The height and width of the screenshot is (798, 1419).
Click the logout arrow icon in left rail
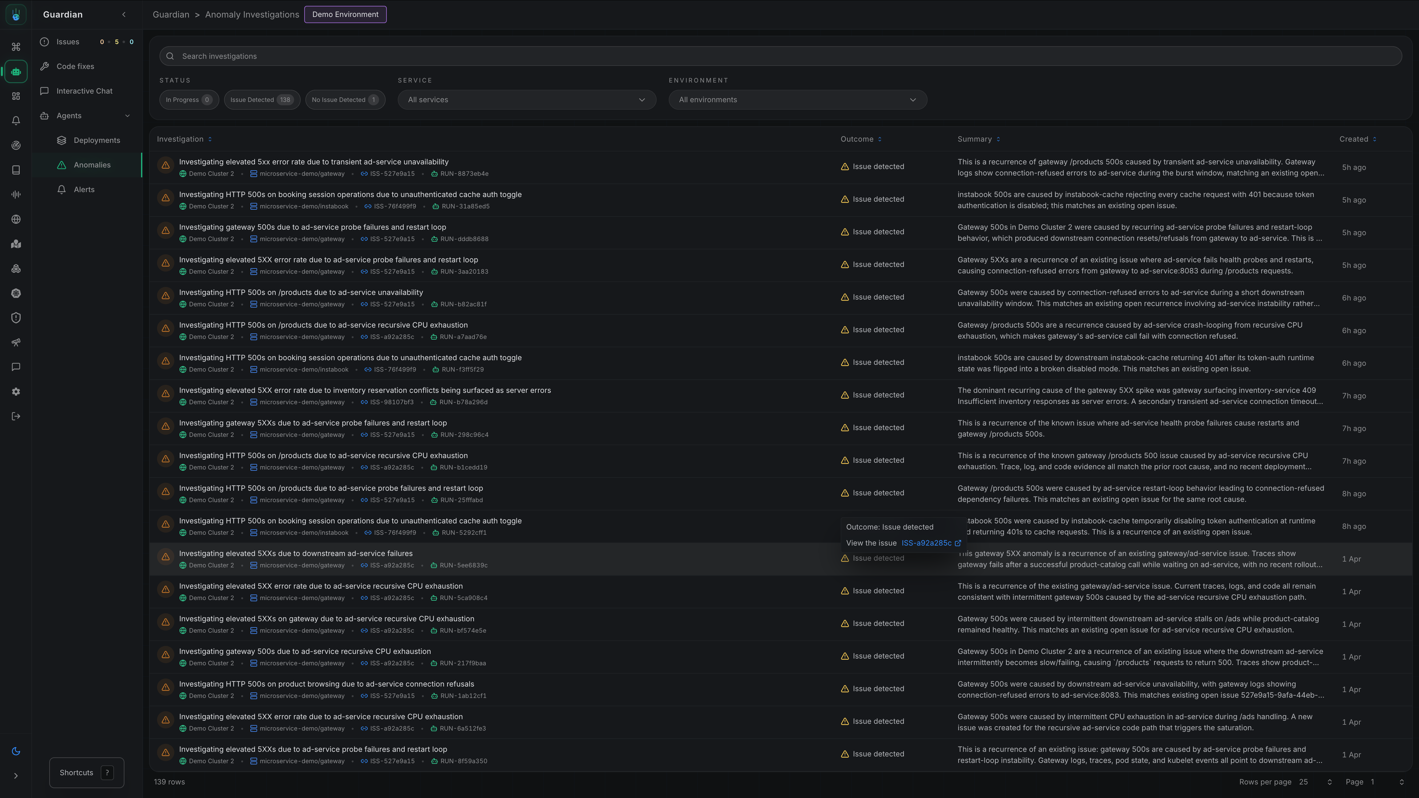(16, 416)
